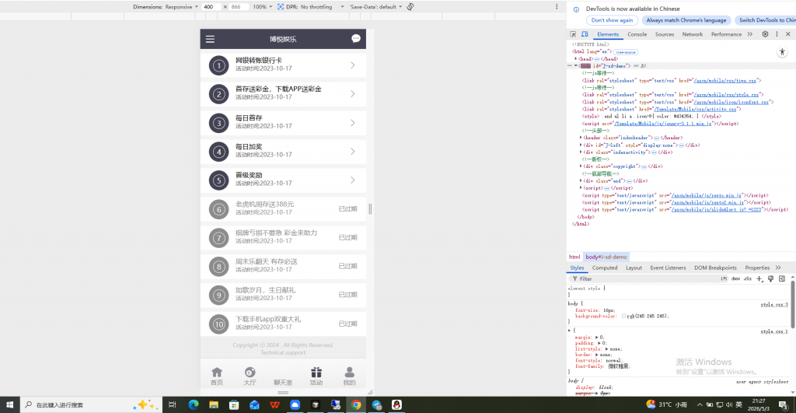Open the 100% zoom dropdown

263,6
